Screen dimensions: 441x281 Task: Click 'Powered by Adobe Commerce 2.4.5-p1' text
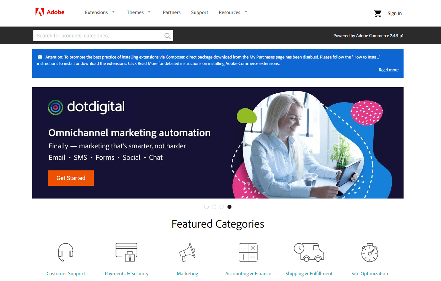368,36
